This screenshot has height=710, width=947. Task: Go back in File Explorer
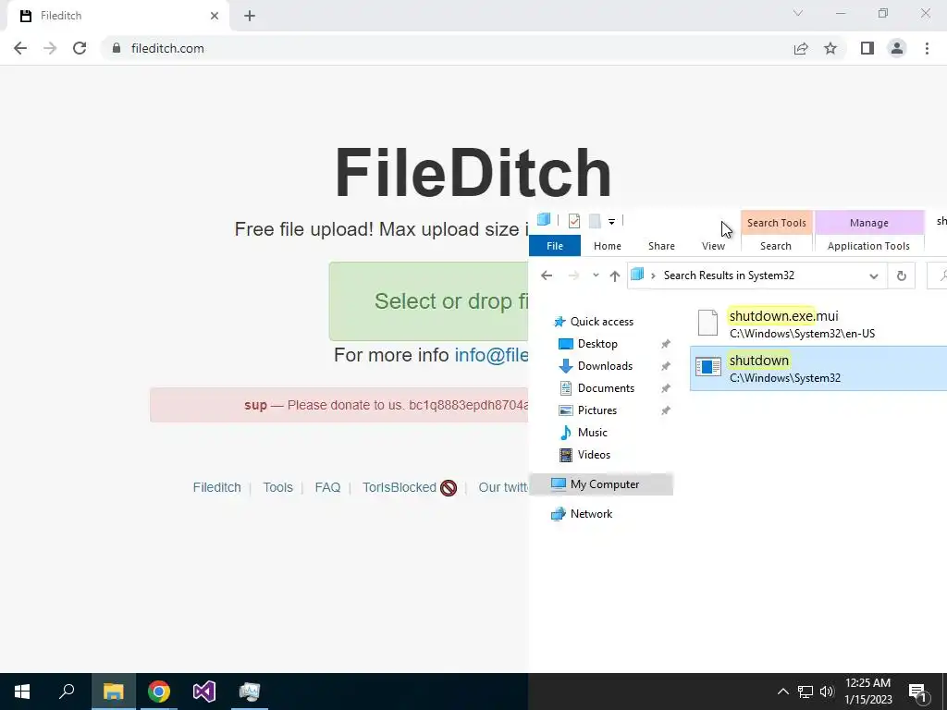pyautogui.click(x=547, y=275)
